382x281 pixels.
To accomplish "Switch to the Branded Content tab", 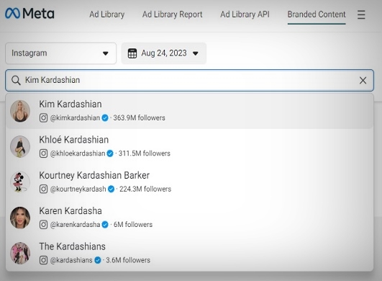I will [317, 14].
